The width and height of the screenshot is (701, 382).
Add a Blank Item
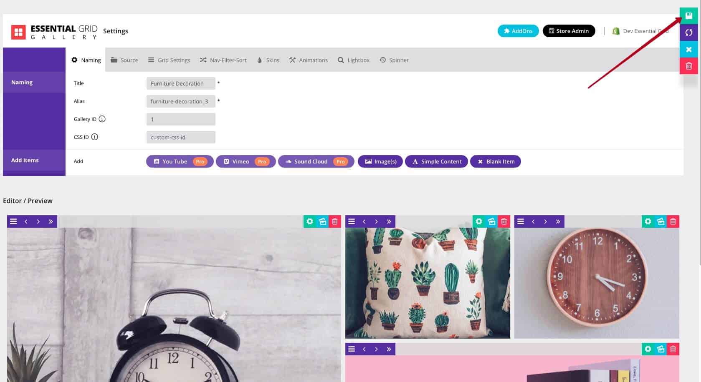click(x=496, y=161)
